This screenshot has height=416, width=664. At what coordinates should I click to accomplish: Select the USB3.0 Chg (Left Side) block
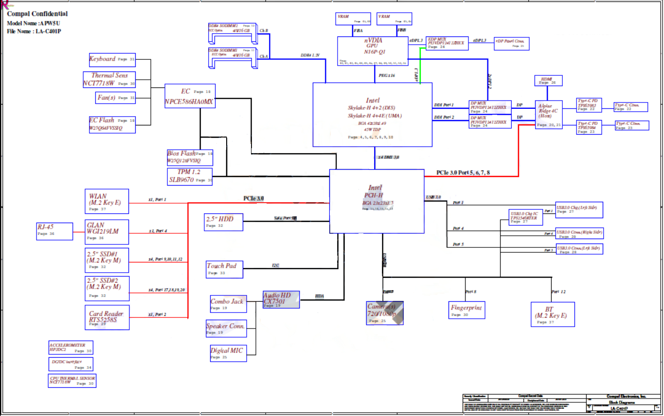[x=579, y=209]
